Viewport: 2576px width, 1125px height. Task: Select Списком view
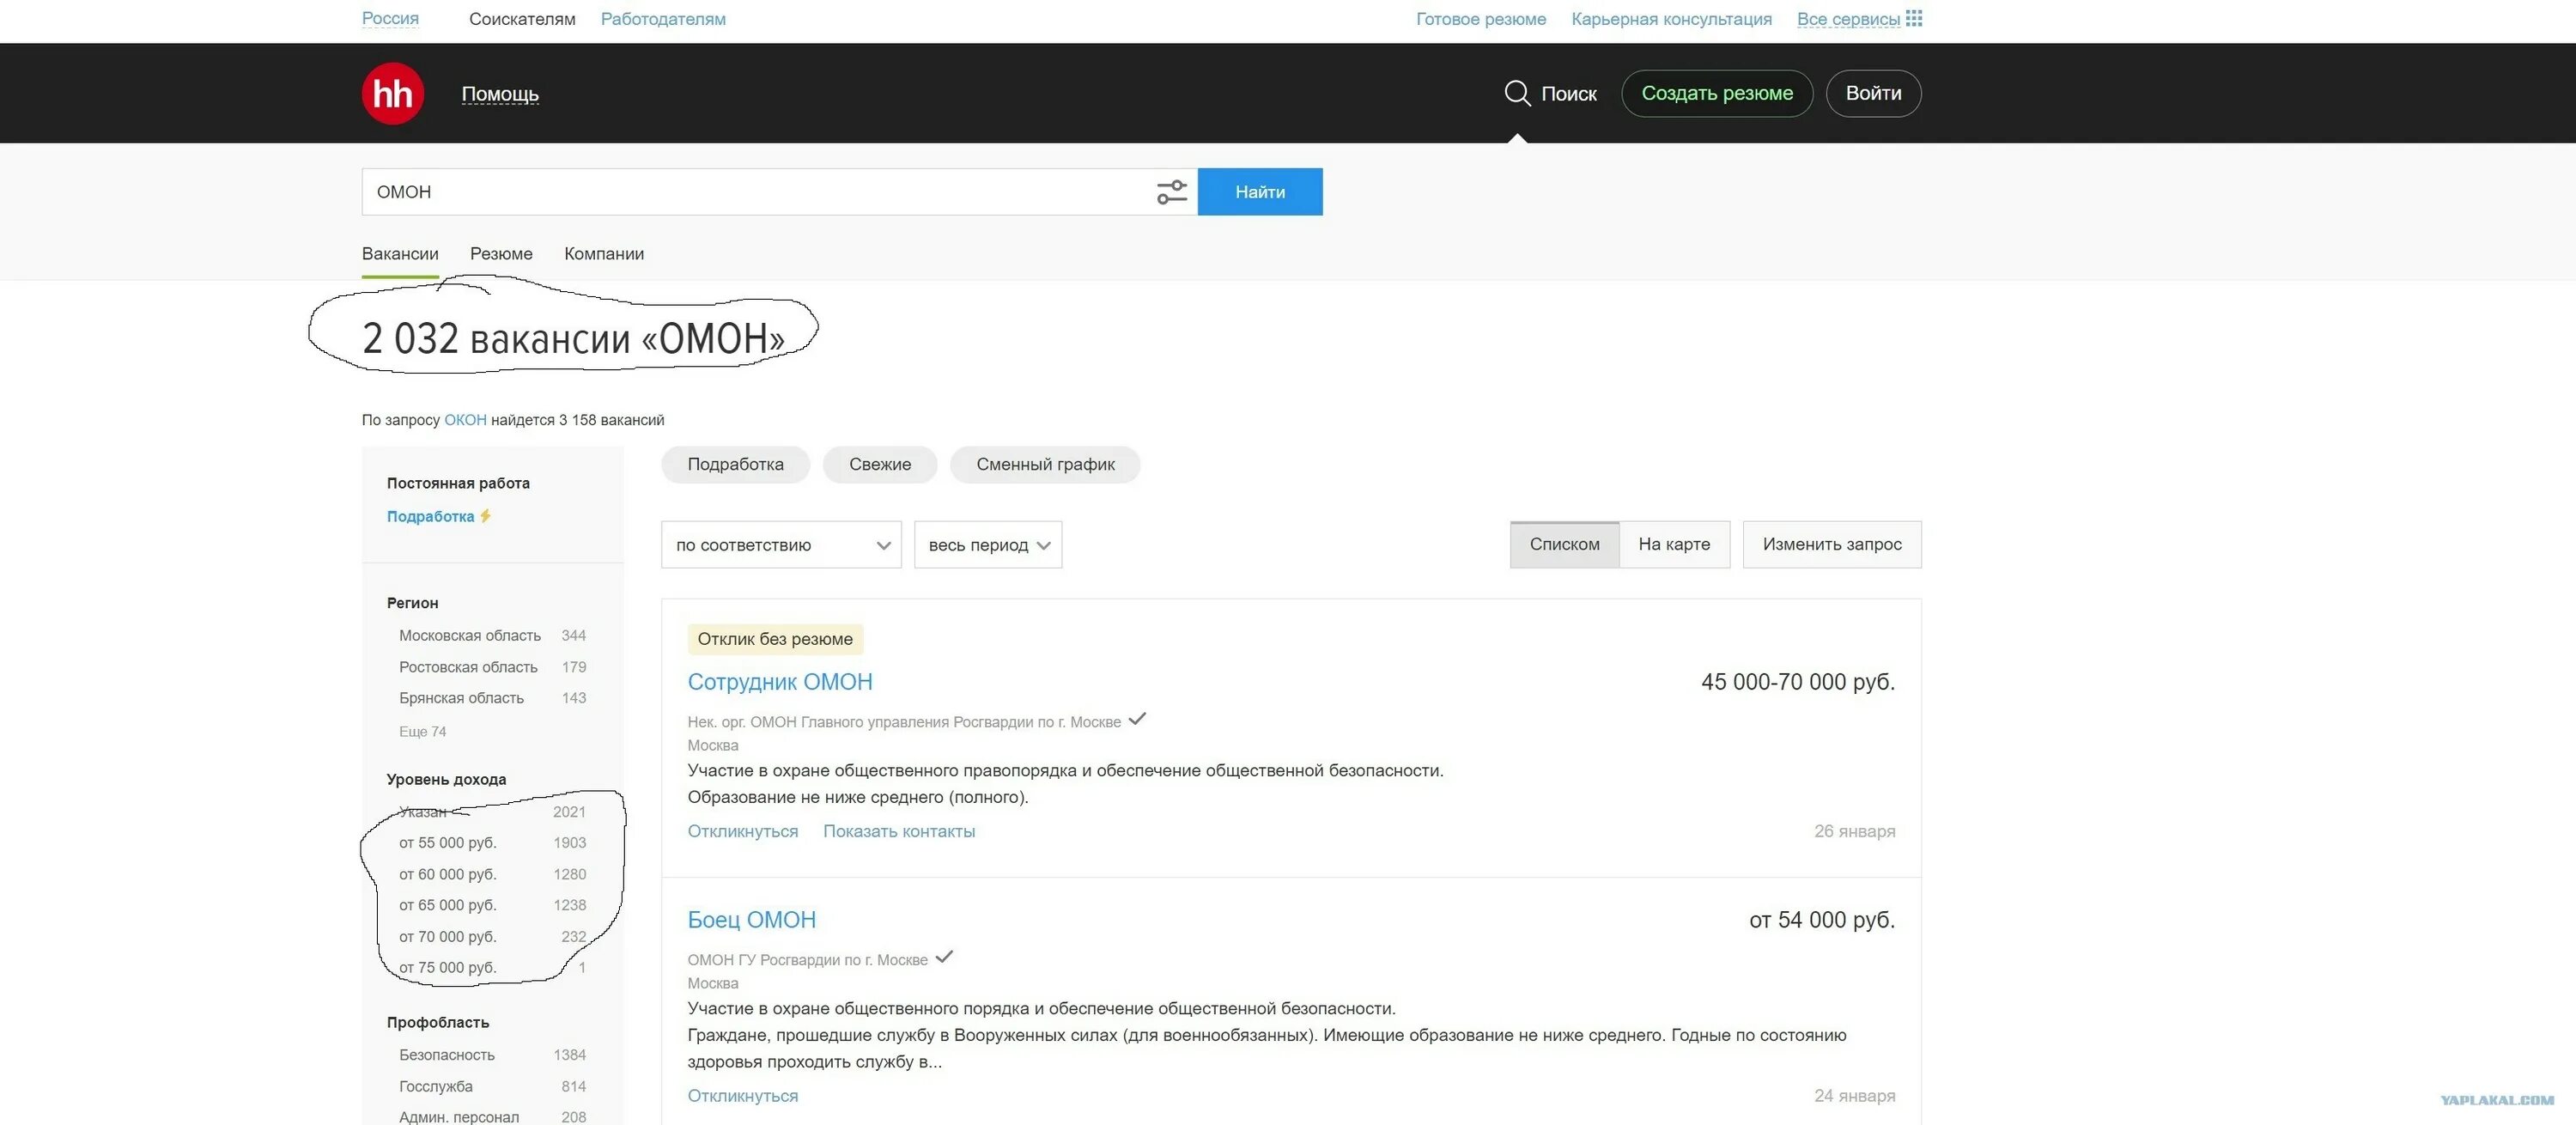(x=1564, y=544)
